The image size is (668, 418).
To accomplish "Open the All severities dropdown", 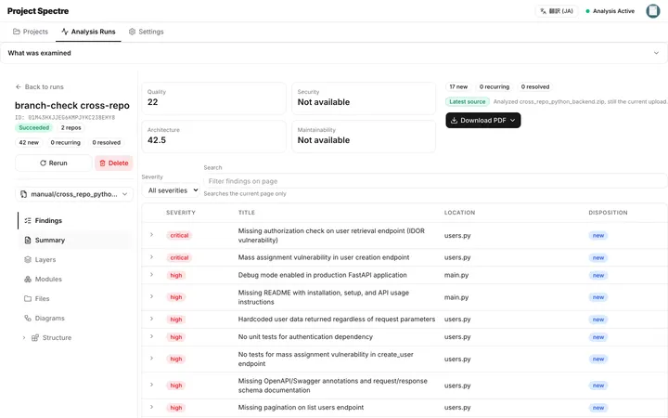I will coord(171,190).
